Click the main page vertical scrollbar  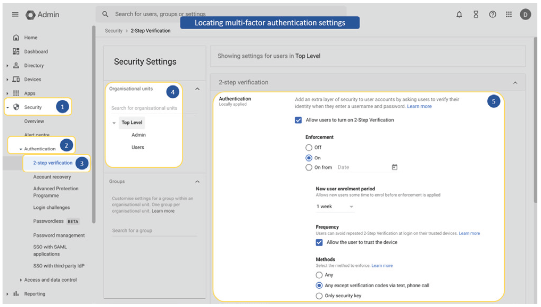pyautogui.click(x=536, y=120)
